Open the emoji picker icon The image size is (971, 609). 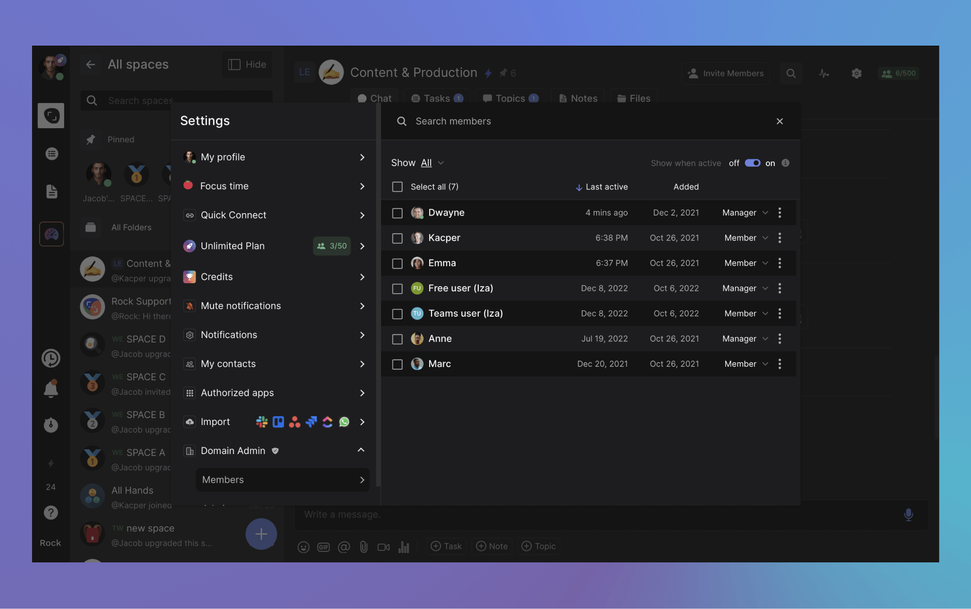(303, 547)
